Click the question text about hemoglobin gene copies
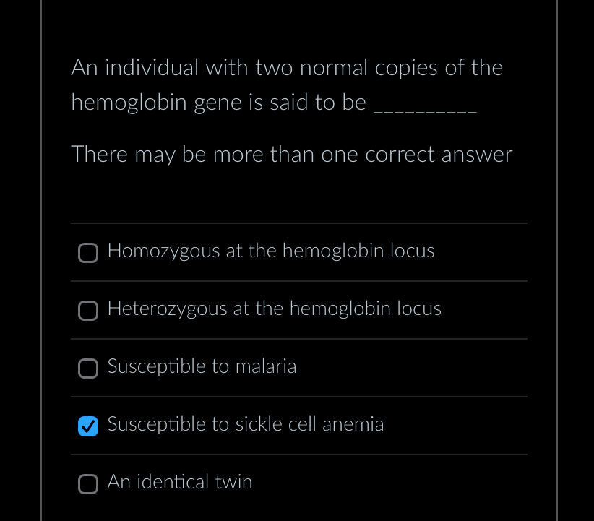This screenshot has width=594, height=521. pyautogui.click(x=287, y=85)
